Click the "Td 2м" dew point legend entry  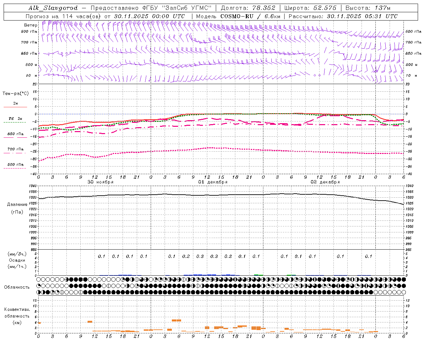point(16,119)
